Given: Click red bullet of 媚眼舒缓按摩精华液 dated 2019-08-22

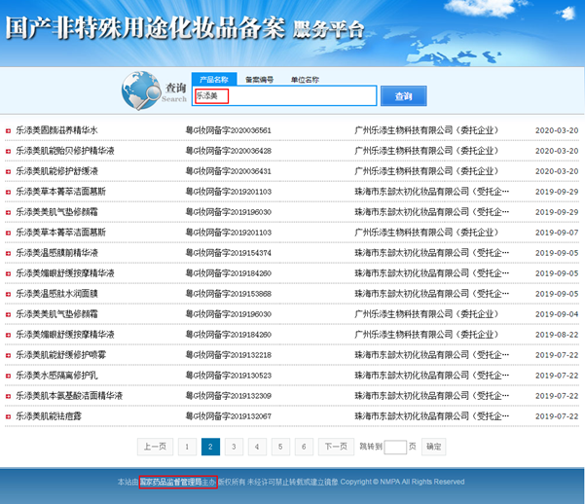Looking at the screenshot, I should tap(8, 335).
